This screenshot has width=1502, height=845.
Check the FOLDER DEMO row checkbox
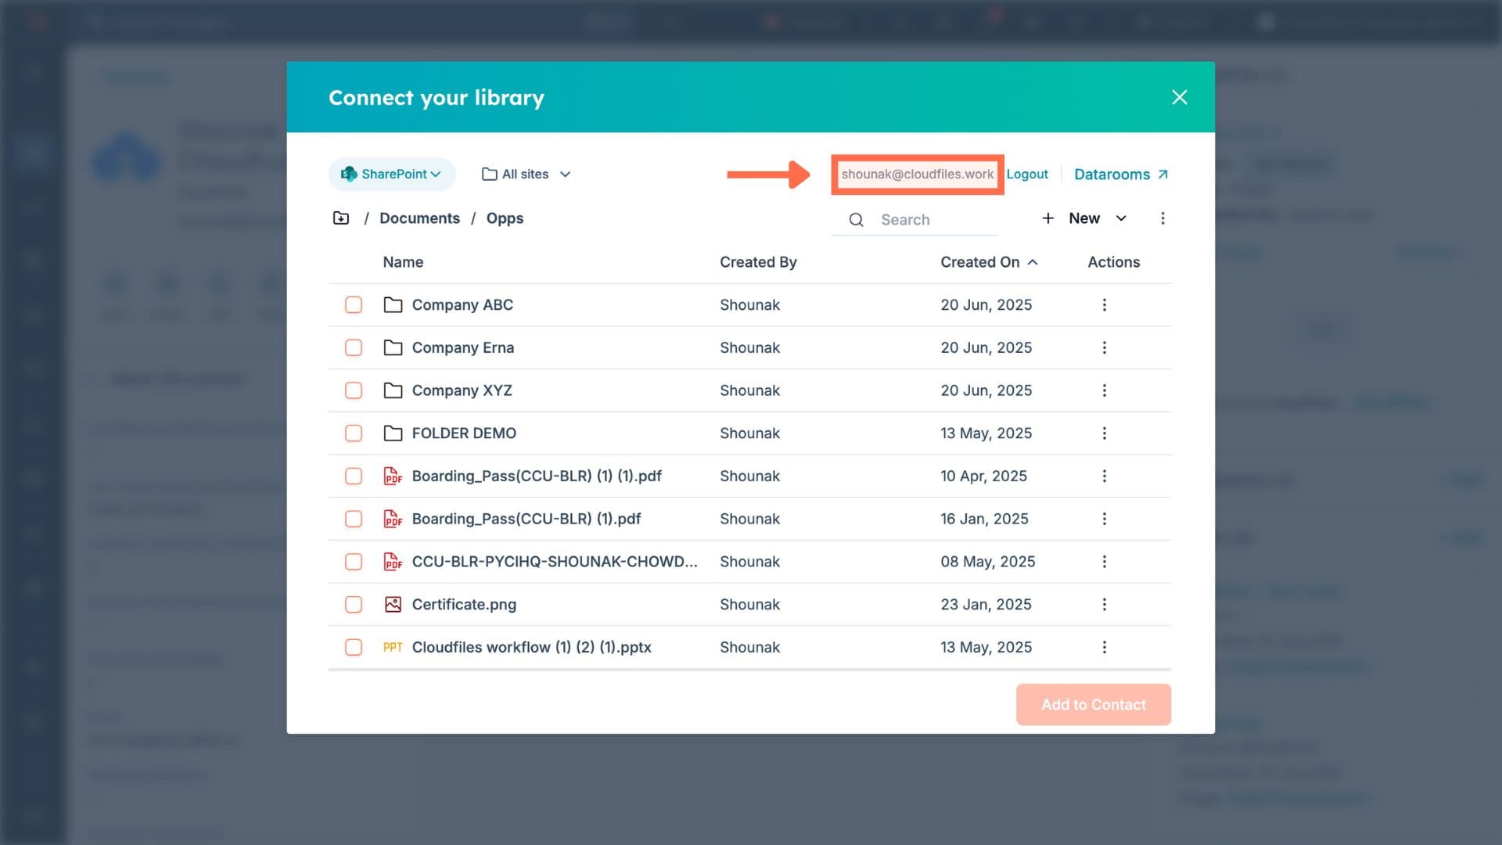pyautogui.click(x=354, y=433)
